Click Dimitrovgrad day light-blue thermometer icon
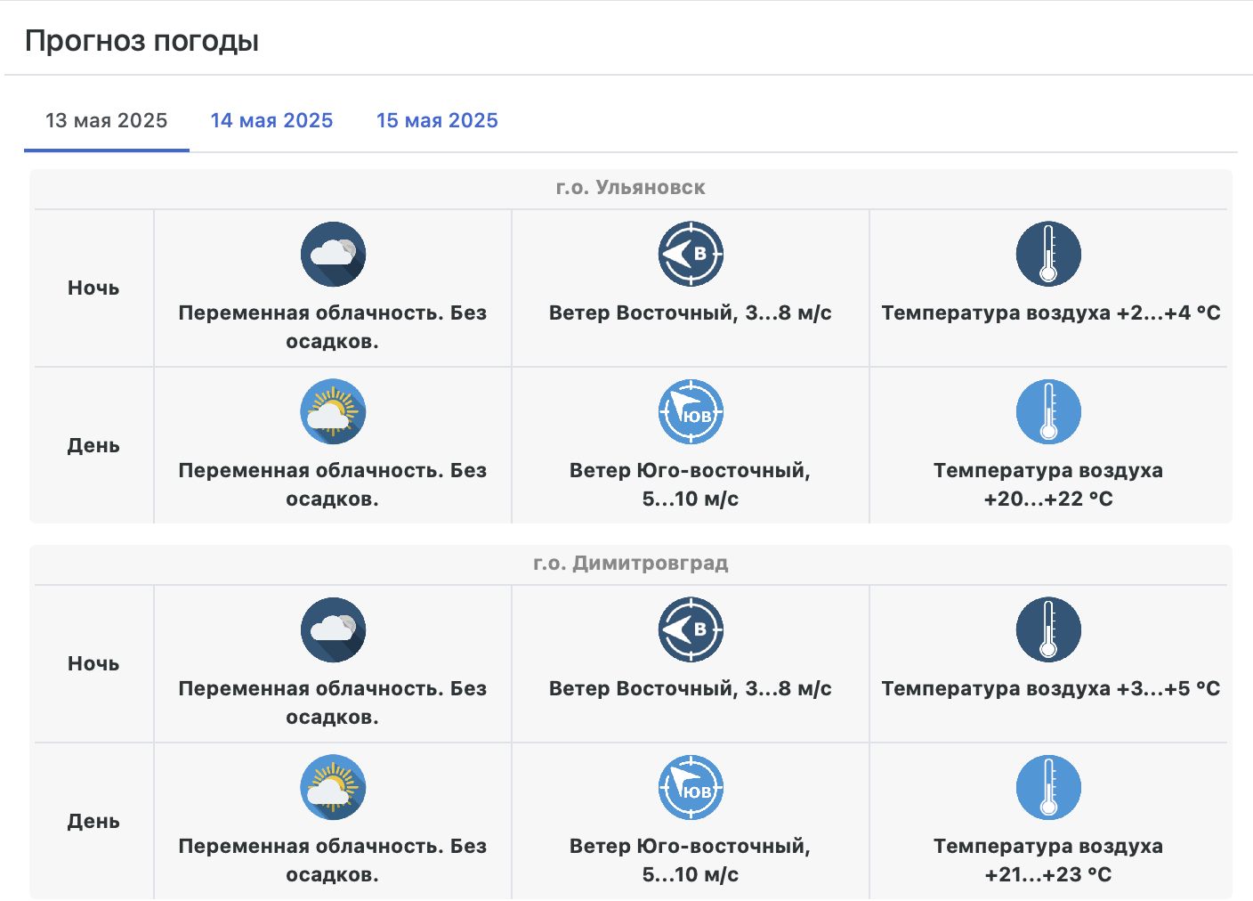The image size is (1253, 901). 1048,787
